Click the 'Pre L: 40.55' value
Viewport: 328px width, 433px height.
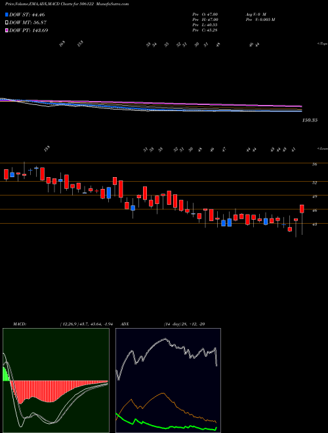(205, 25)
